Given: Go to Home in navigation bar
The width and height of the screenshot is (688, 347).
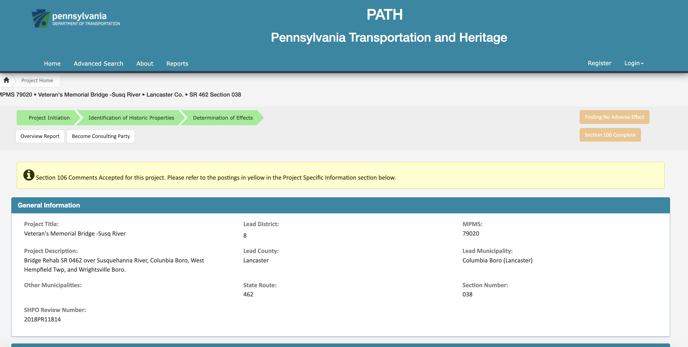Looking at the screenshot, I should [x=52, y=64].
